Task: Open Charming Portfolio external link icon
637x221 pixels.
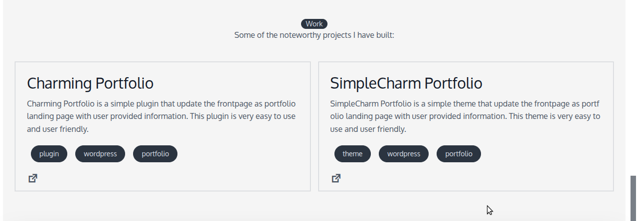Action: click(33, 178)
